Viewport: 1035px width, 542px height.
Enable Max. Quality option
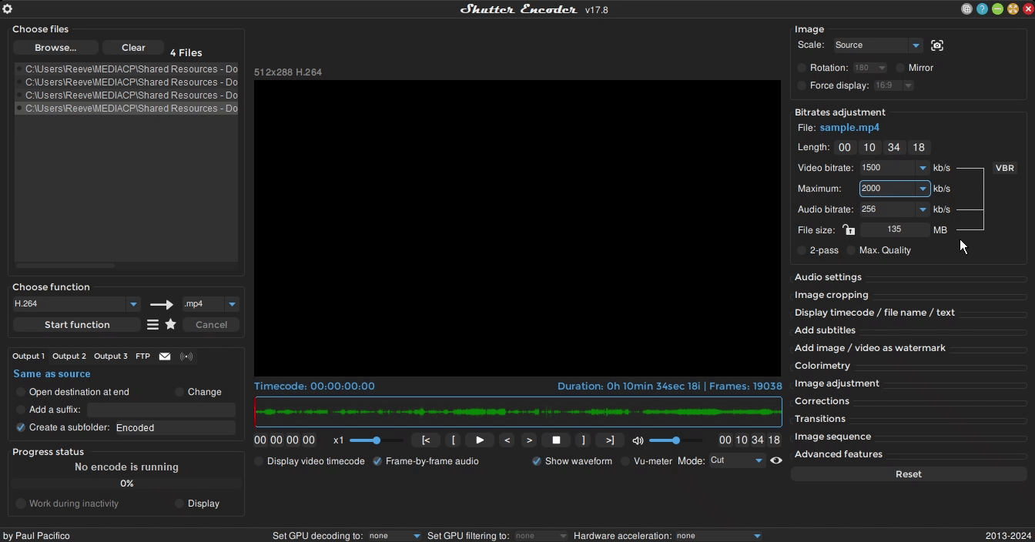(x=851, y=250)
